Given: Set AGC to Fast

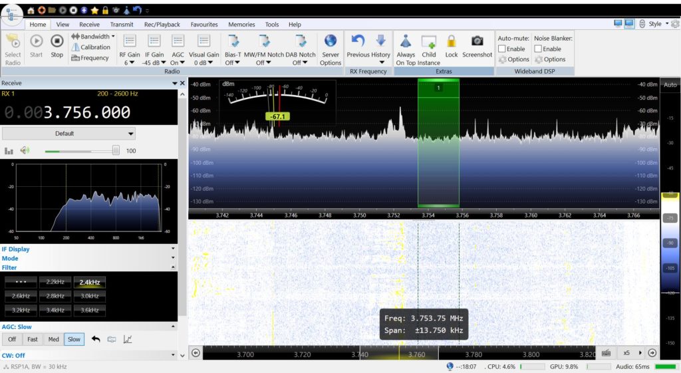Looking at the screenshot, I should click(x=32, y=339).
